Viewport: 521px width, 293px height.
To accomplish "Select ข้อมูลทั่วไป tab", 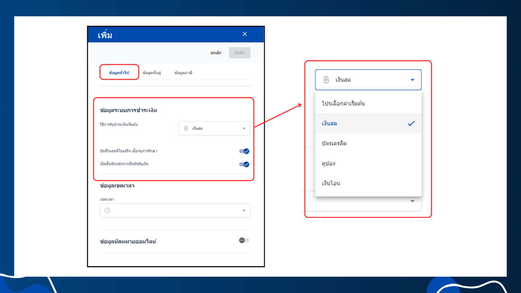I will point(119,73).
